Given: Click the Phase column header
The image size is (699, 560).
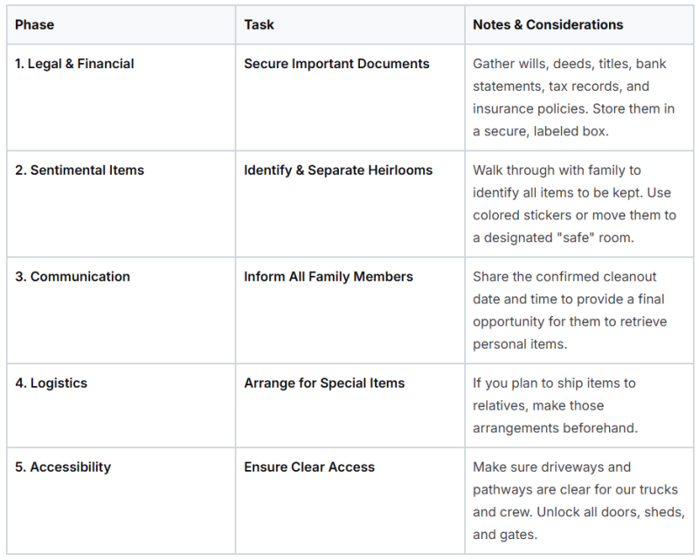Looking at the screenshot, I should (x=34, y=24).
